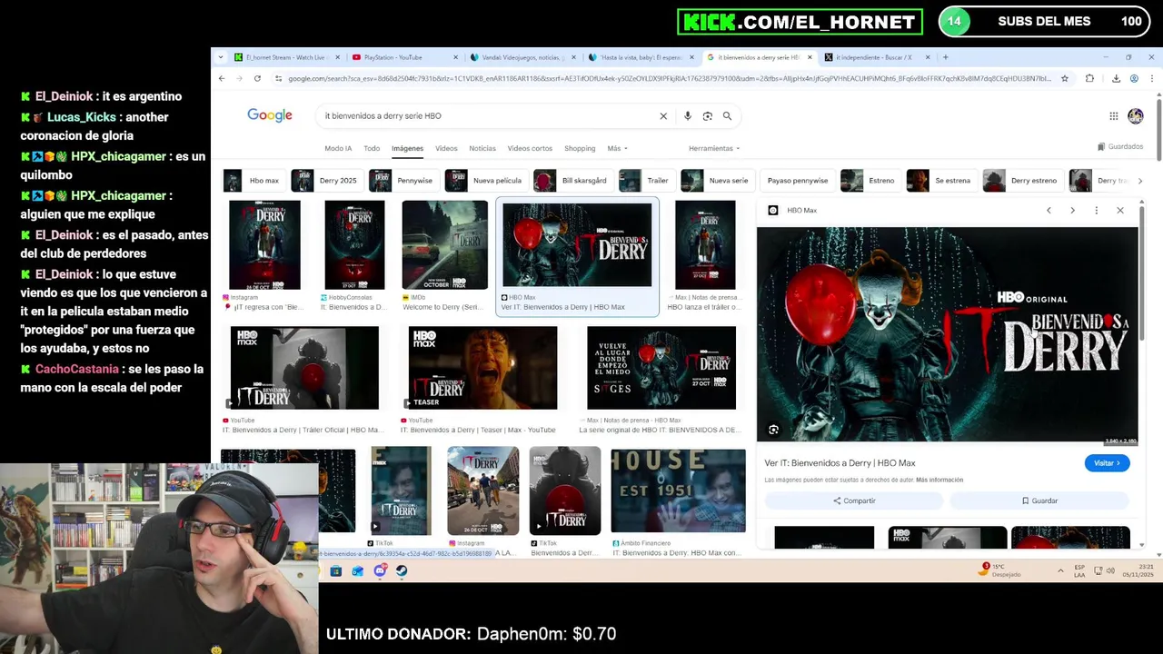Switch to the 'Hasta la vista, baby' tab
The width and height of the screenshot is (1163, 654).
click(639, 57)
